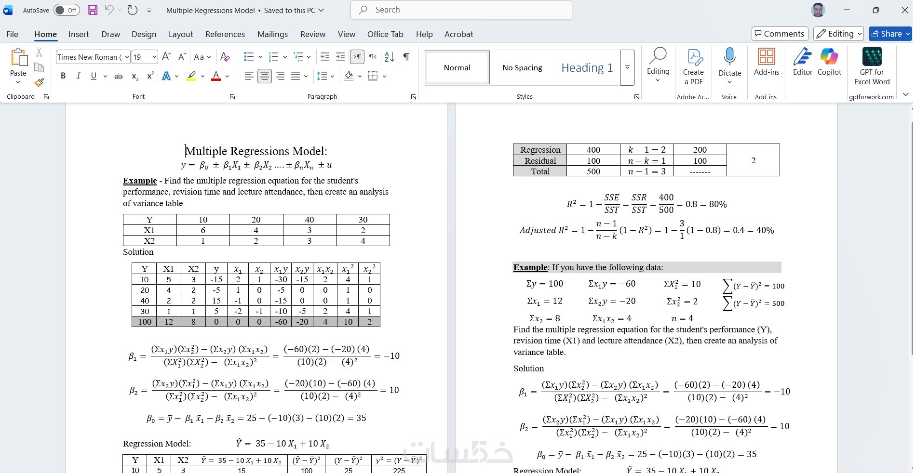Open the File menu

13,34
